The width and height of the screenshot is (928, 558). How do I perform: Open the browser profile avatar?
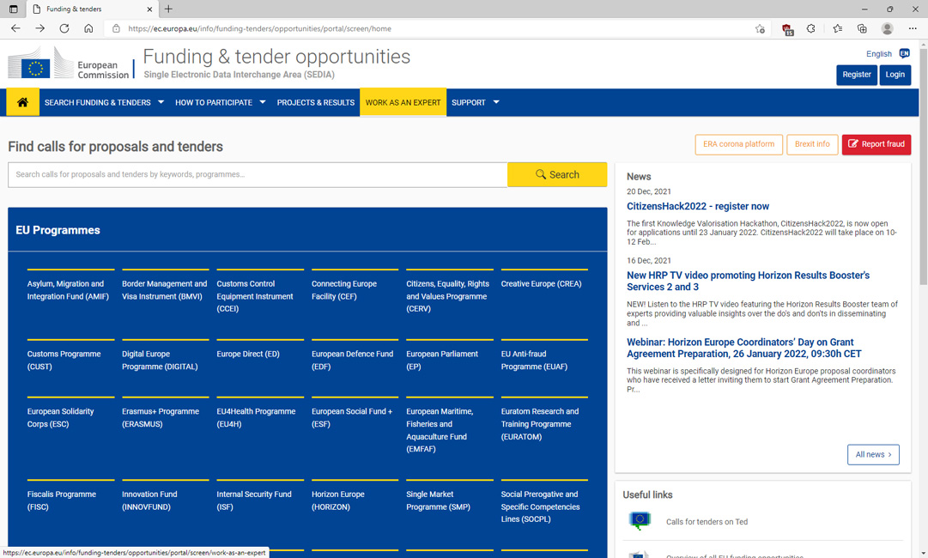pyautogui.click(x=887, y=28)
